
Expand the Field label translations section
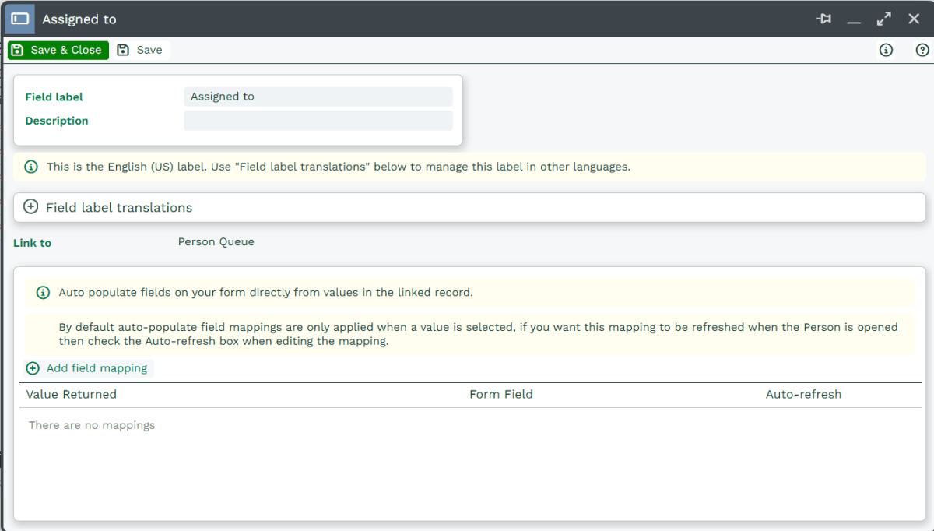(x=469, y=208)
